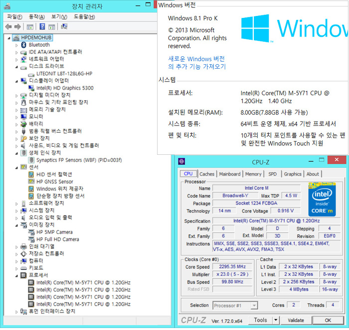This screenshot has height=330, width=349.
Task: Switch to the Graphics tab in CPU-Z
Action: coord(293,174)
